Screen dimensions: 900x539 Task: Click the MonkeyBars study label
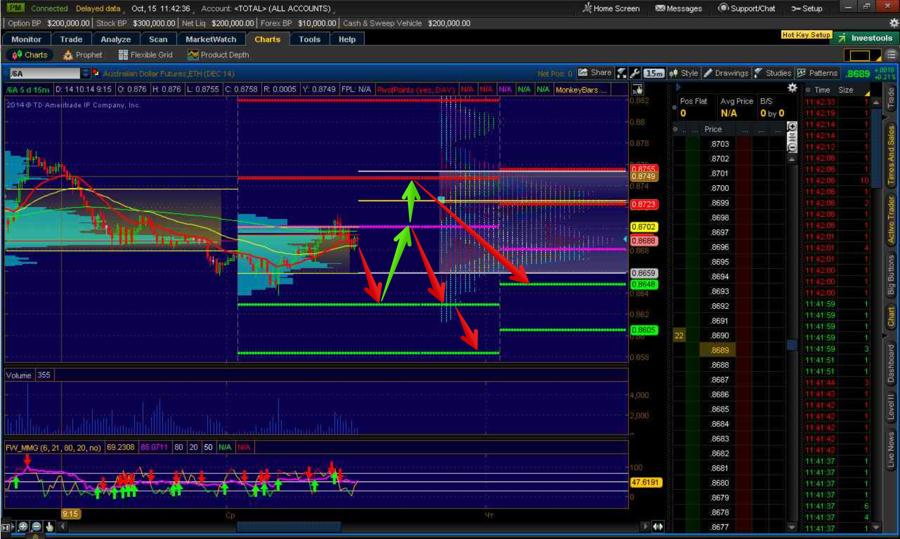pyautogui.click(x=581, y=89)
